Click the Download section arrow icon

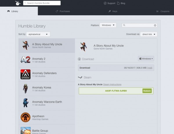pos(79,59)
